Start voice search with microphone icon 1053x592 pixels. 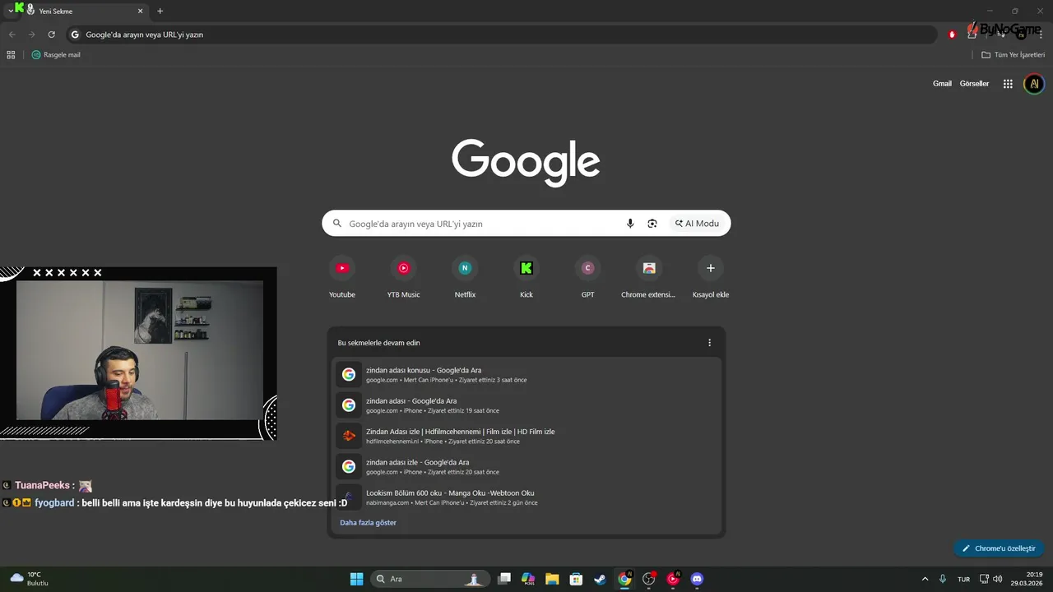[630, 224]
